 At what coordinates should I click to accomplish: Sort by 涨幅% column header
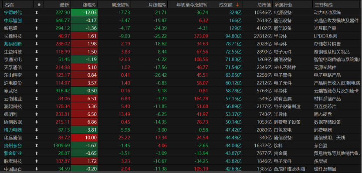pyautogui.click(x=89, y=5)
